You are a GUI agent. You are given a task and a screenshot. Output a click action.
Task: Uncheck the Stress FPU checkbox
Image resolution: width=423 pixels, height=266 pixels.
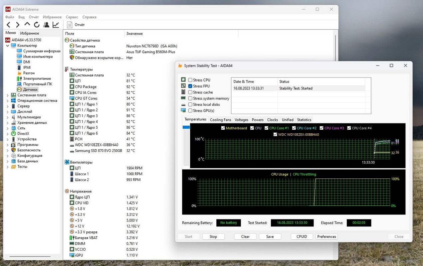(190, 86)
